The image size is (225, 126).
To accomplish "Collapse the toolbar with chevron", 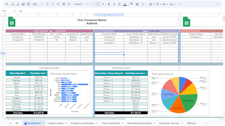I will (x=218, y=4).
